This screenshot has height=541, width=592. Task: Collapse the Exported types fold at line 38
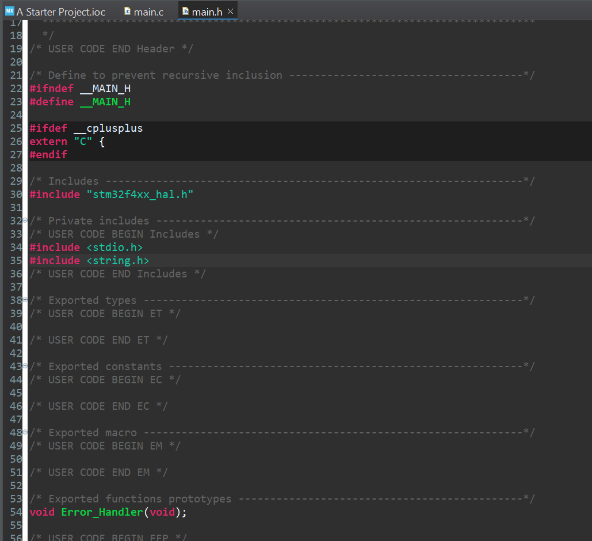pos(25,300)
